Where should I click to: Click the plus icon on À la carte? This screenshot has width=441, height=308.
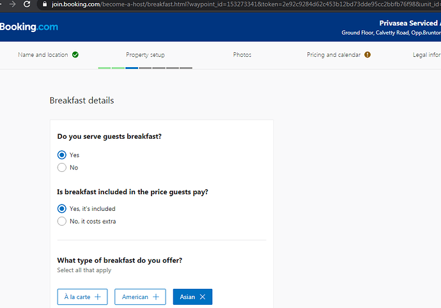(x=98, y=296)
